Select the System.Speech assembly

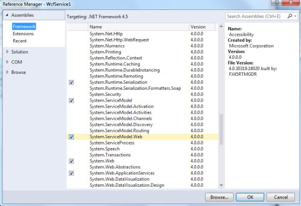pos(143,149)
